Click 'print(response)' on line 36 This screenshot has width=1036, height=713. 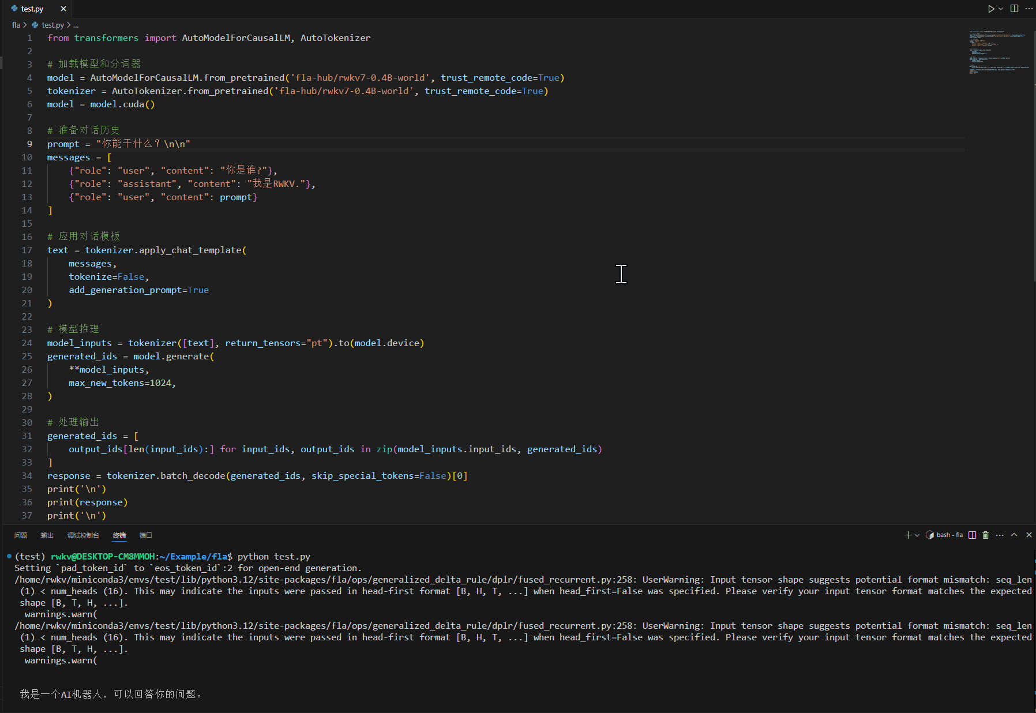coord(88,502)
